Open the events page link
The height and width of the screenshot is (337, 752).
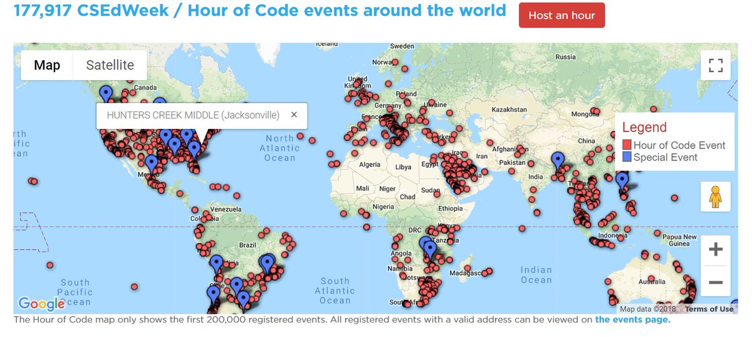coord(632,320)
